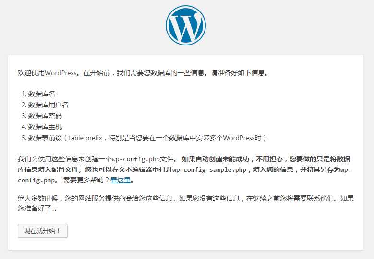Click the wp-config.php文件 text
This screenshot has height=259, width=374.
[143, 159]
